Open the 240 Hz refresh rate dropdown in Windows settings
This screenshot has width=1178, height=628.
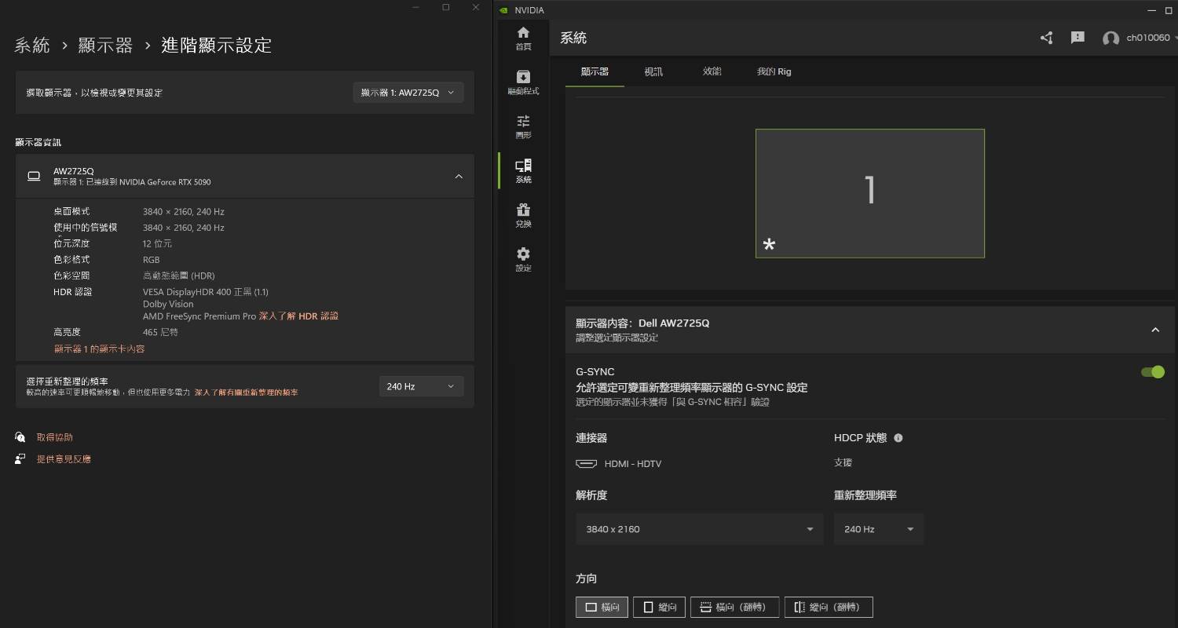(x=421, y=386)
